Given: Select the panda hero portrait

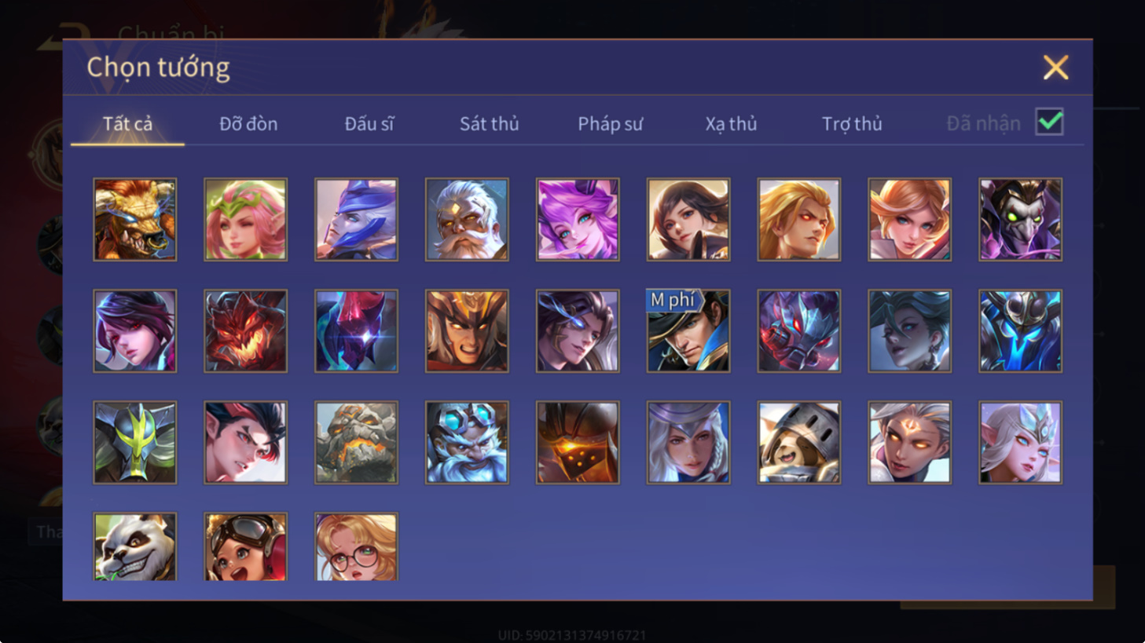Looking at the screenshot, I should pos(135,547).
